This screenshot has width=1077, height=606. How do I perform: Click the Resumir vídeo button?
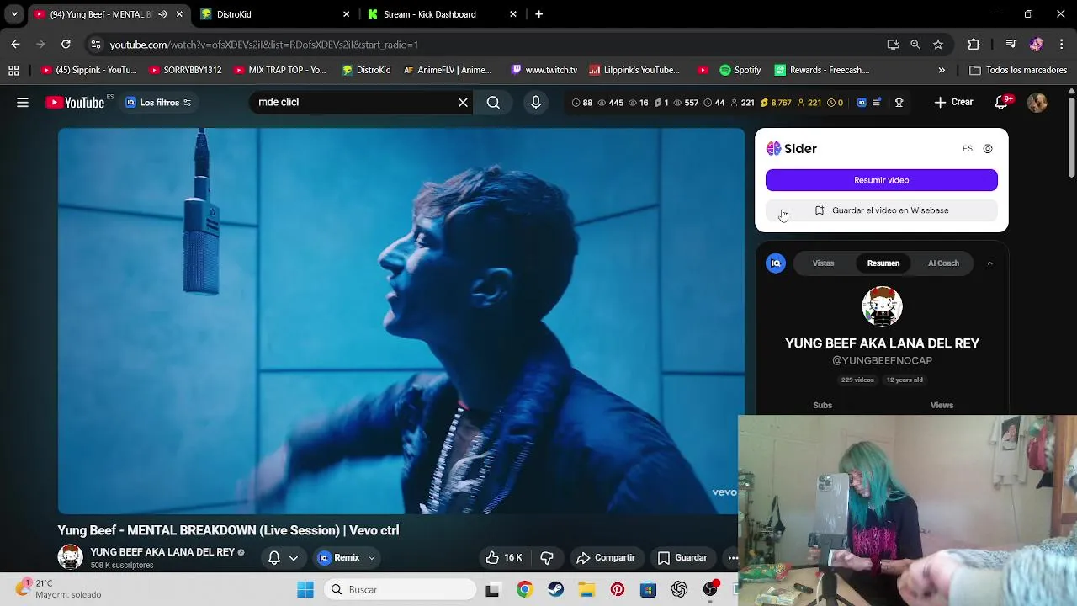point(881,180)
